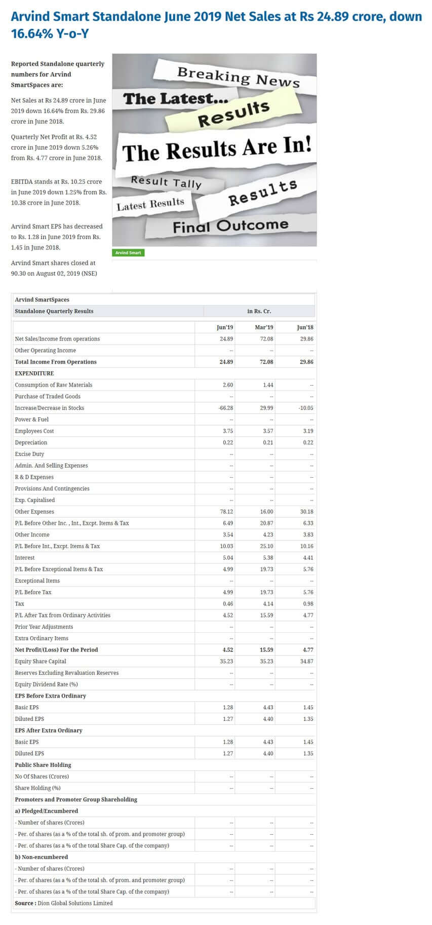The height and width of the screenshot is (925, 432).
Task: Select the shares closed at 90.30 paragraph
Action: [x=54, y=268]
